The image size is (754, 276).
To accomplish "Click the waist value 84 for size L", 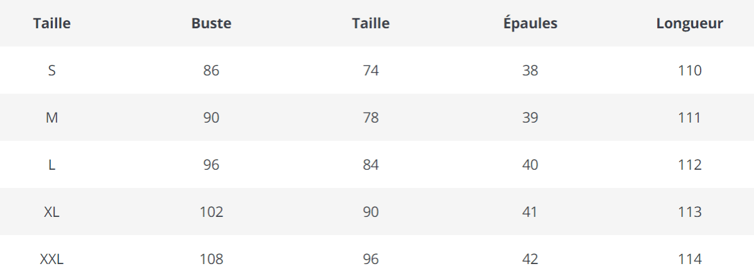I will [x=371, y=165].
